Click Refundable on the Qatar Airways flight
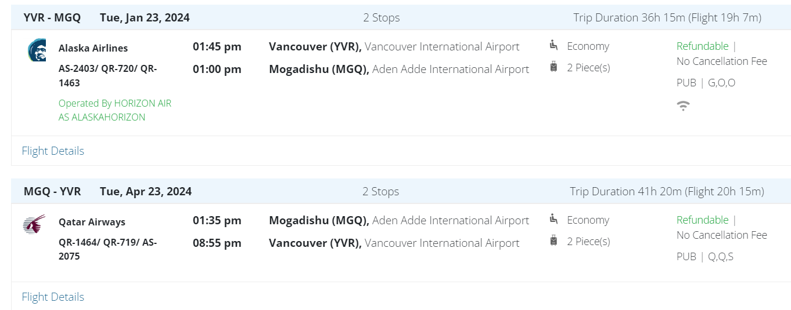791x310 pixels. (x=702, y=220)
